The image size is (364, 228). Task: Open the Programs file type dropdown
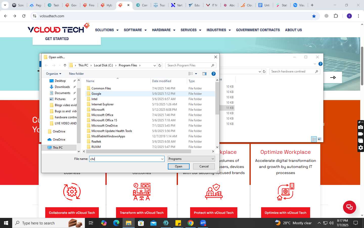coord(191,159)
